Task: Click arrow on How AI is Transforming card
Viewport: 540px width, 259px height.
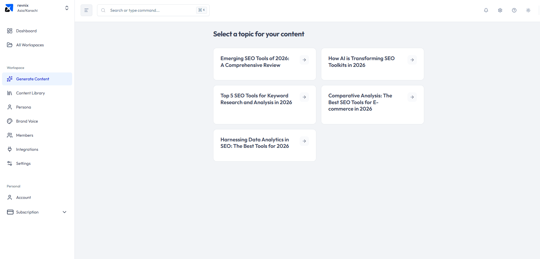Action: tap(412, 60)
